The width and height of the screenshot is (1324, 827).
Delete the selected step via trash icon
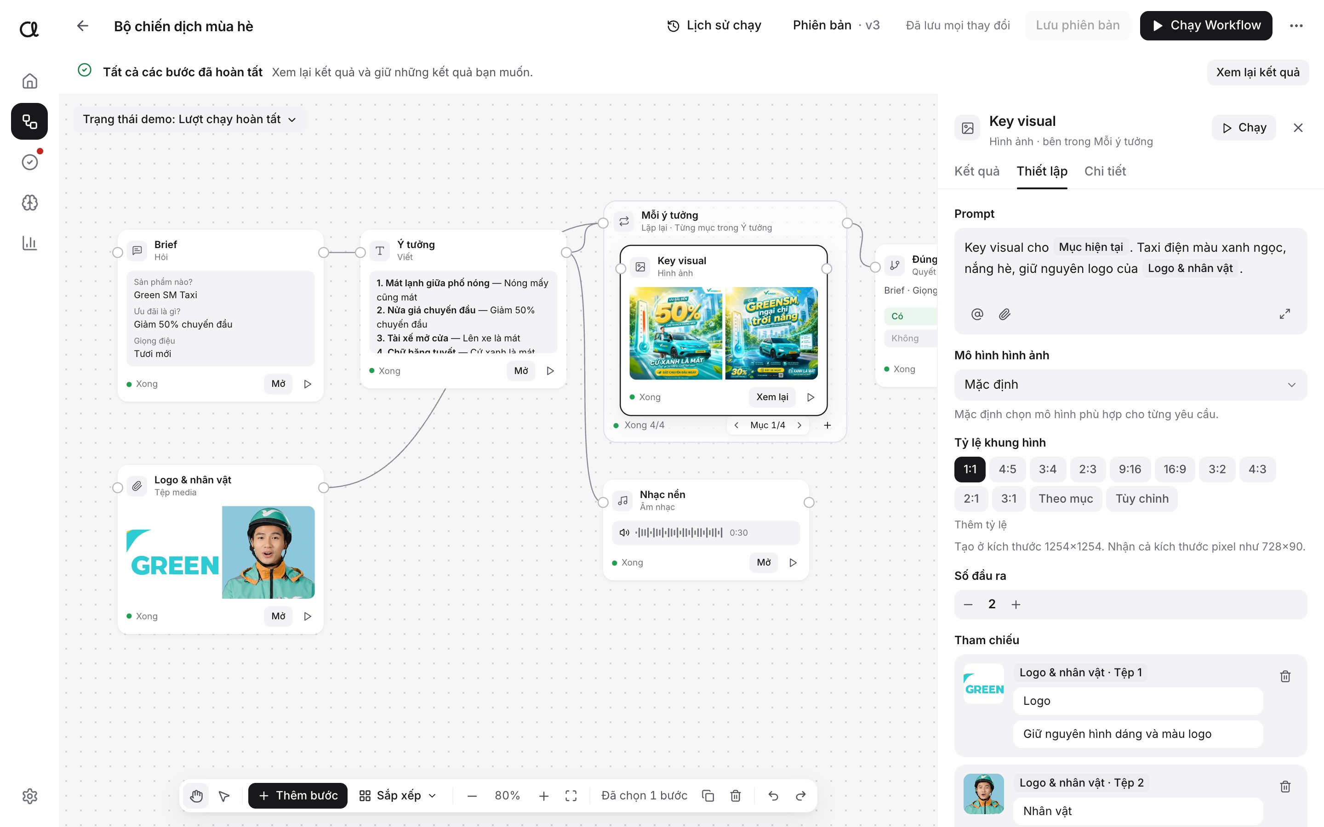735,796
